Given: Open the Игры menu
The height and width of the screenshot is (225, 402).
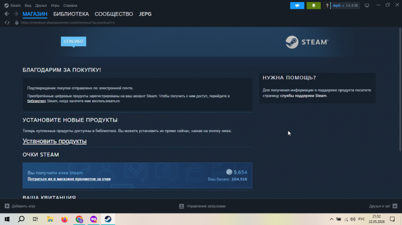Looking at the screenshot, I should click(x=55, y=5).
